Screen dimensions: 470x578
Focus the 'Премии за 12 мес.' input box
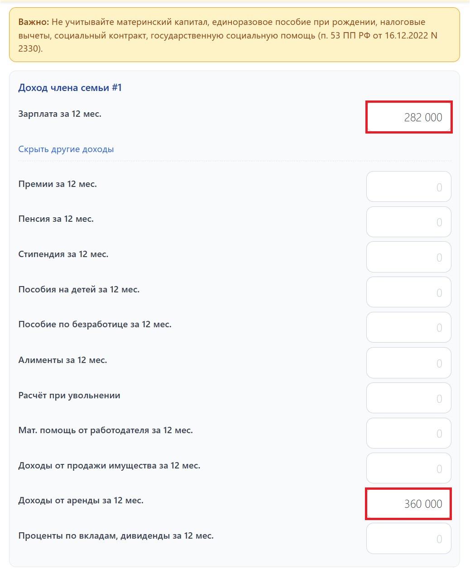408,187
